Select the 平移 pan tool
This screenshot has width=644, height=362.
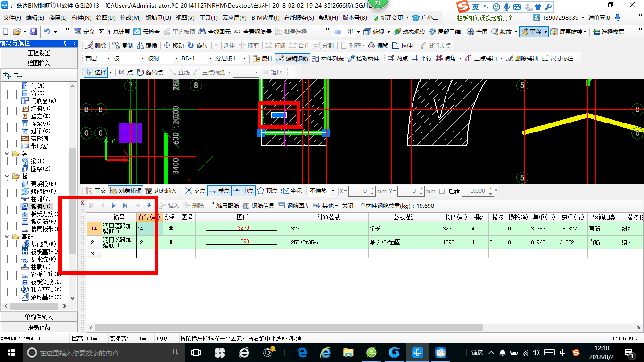[531, 32]
